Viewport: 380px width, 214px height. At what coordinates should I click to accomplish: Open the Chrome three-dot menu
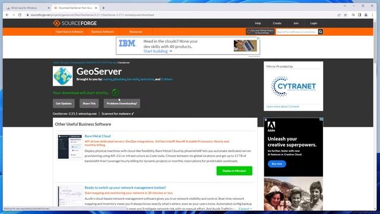coord(372,15)
